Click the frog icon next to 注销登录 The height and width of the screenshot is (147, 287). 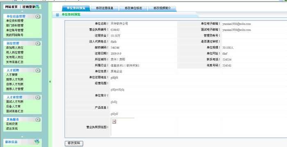pos(38,7)
